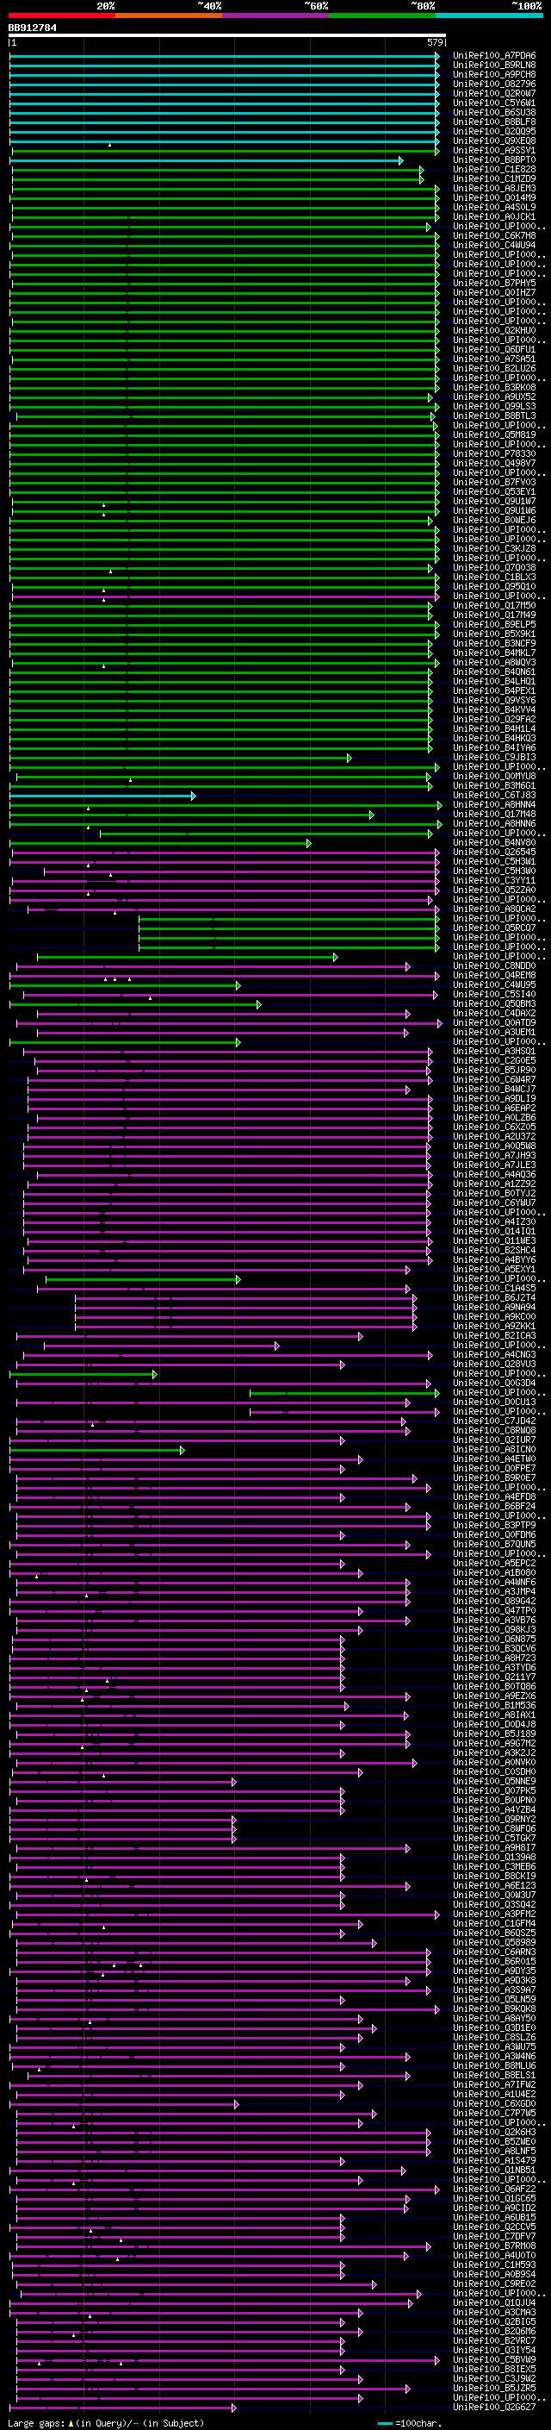Viewport: 551px width, 2430px height.
Task: Click UniRef100_C5H3W1 hit name
Action: (494, 861)
